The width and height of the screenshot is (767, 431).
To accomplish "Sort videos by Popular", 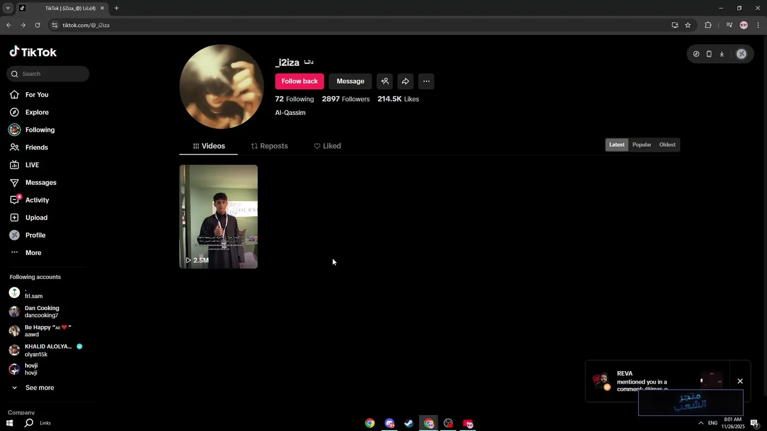I will point(642,145).
